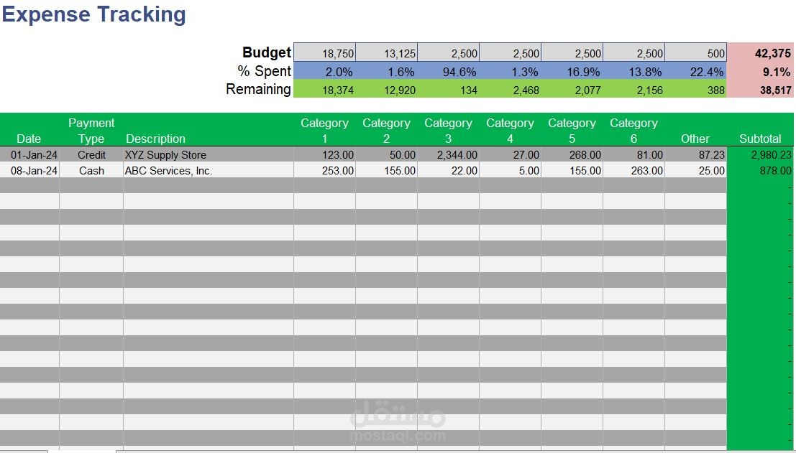Click the 13.8% spent cell
This screenshot has width=796, height=453.
[634, 72]
